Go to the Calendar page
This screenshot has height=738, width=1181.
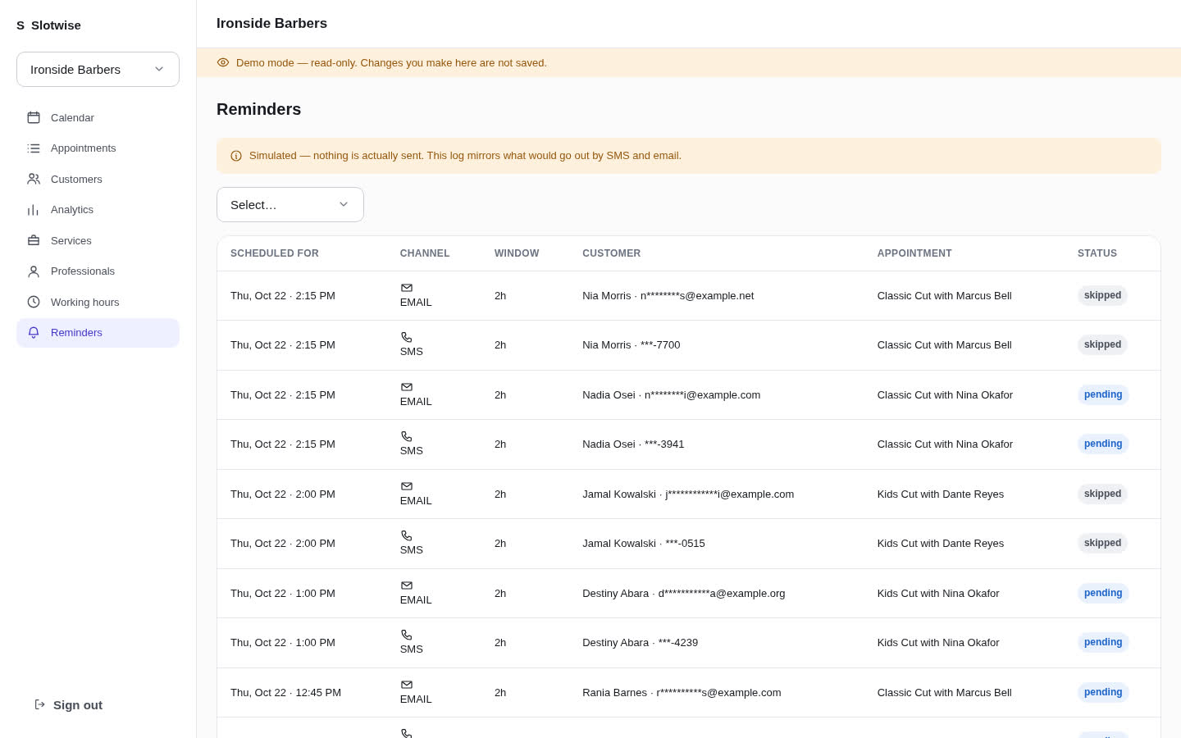[x=98, y=117]
